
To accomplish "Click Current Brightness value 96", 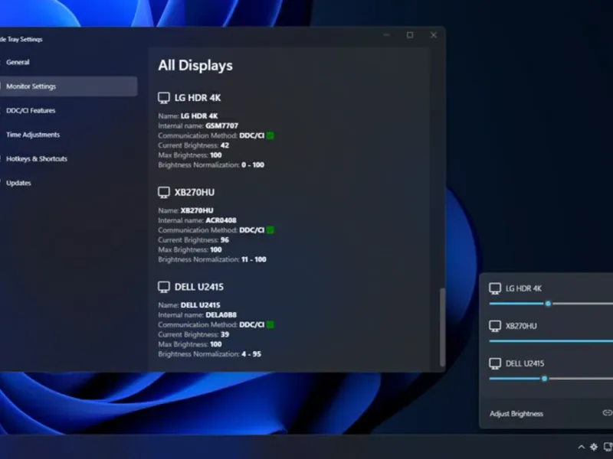I will [225, 239].
